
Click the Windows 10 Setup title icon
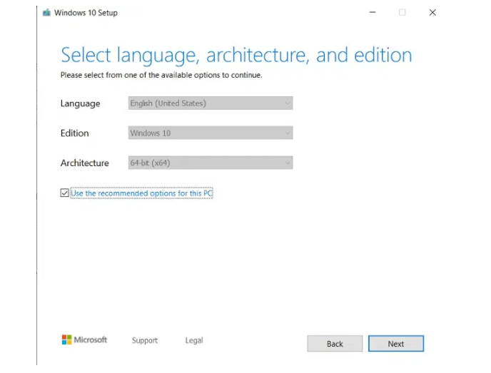point(46,13)
